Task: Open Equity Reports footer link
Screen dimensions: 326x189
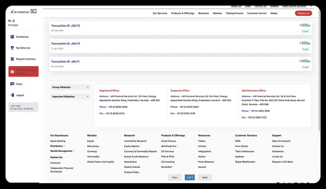Action: 132,146
